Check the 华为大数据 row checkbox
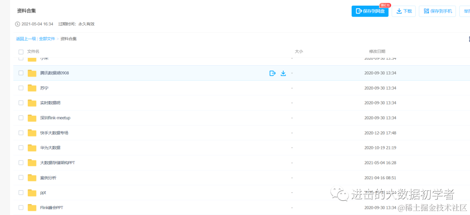Screen dimensions: 470x215 (x=21, y=148)
